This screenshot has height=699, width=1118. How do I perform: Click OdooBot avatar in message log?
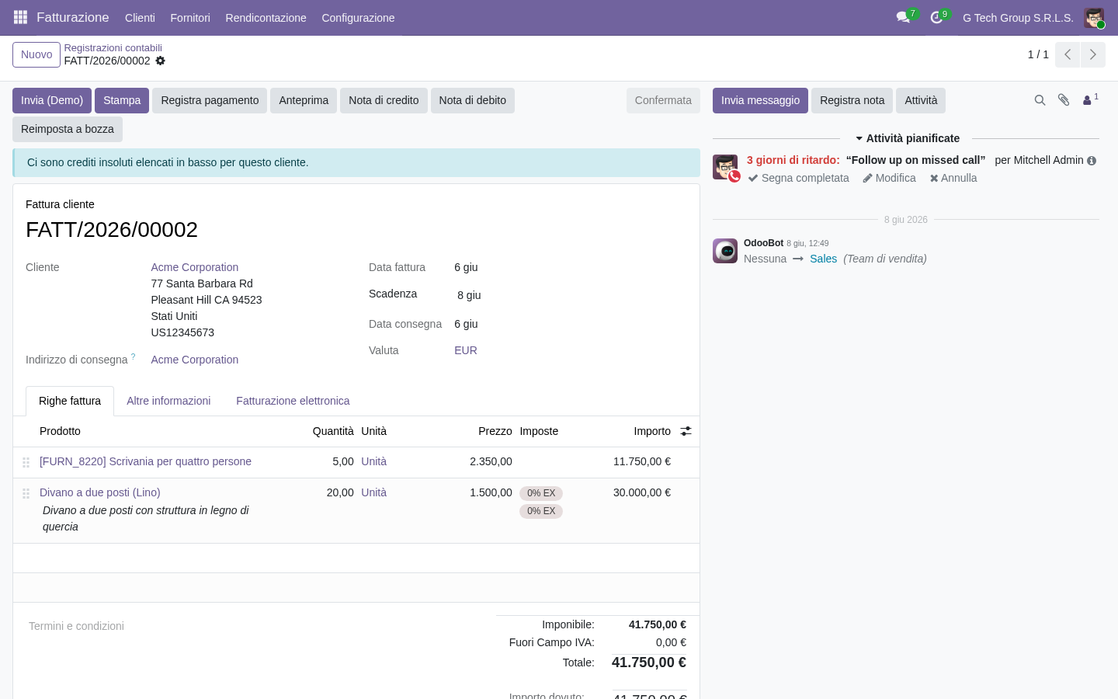click(x=725, y=251)
